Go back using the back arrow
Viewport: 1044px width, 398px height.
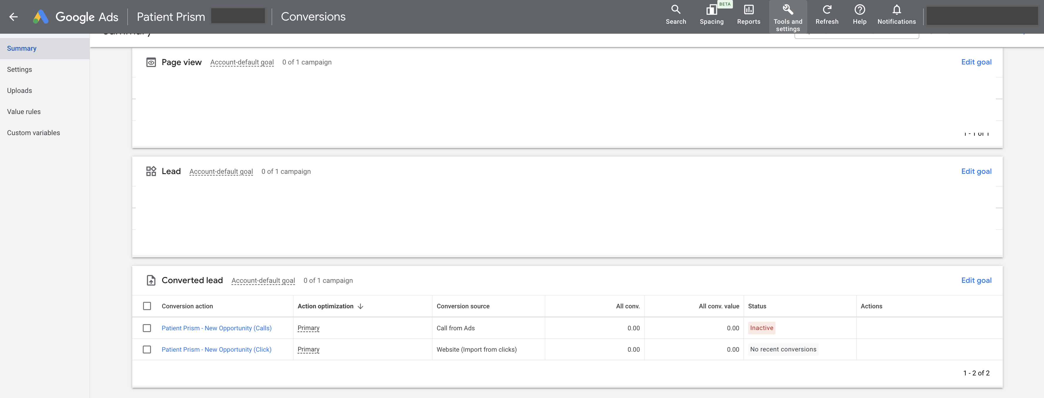click(14, 17)
